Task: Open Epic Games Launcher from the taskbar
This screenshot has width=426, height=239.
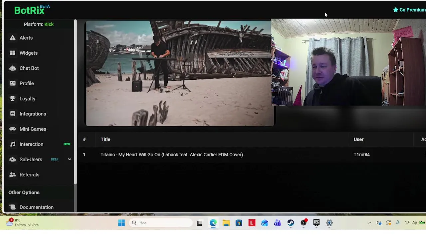Action: point(316,223)
